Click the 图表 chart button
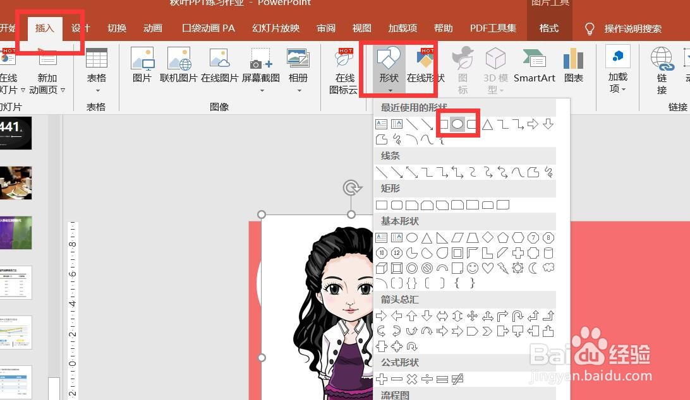 coord(573,65)
